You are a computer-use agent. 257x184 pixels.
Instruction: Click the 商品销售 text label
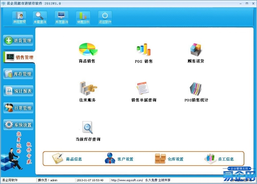[x=87, y=61]
